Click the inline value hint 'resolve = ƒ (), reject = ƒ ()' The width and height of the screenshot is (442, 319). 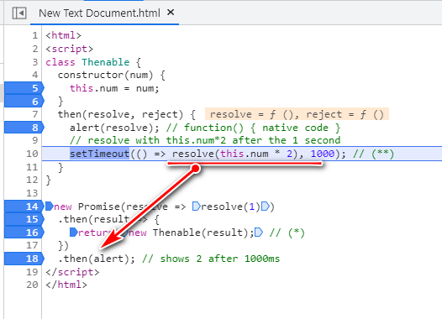[x=297, y=114]
